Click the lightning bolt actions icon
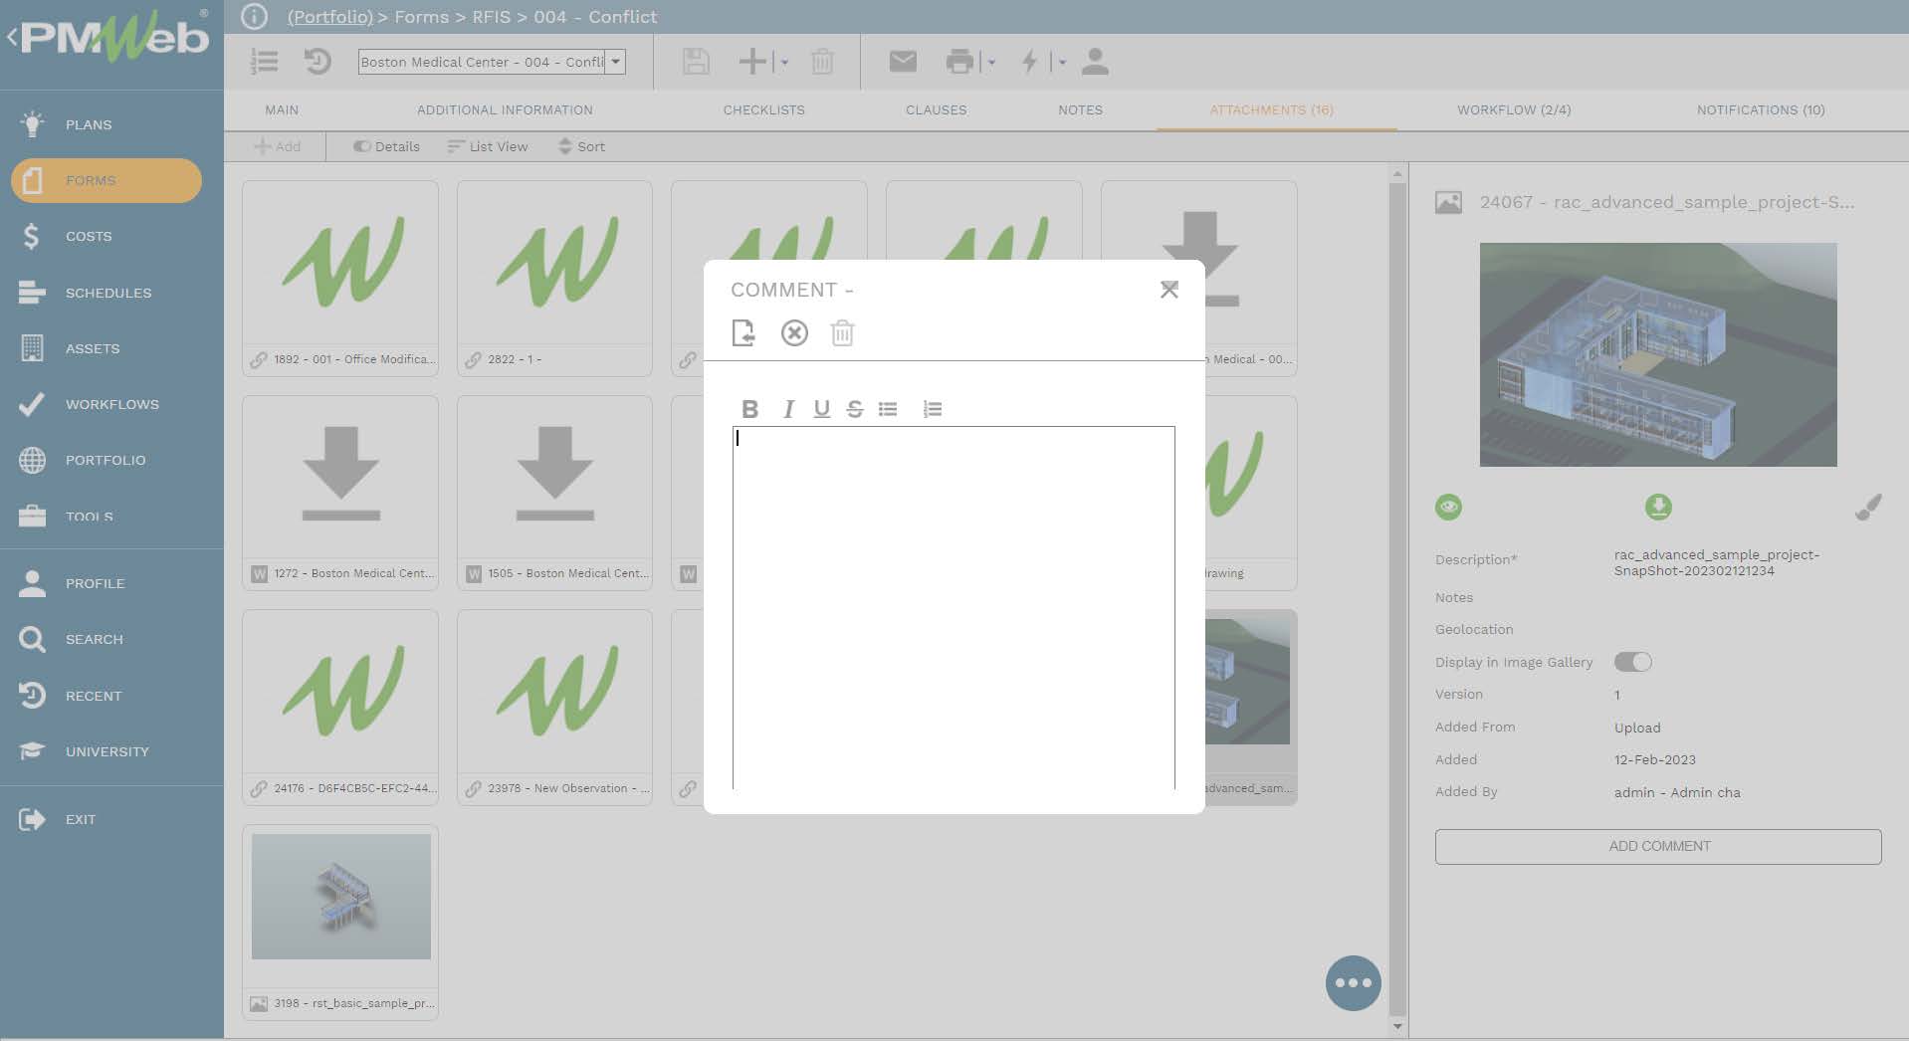This screenshot has width=1909, height=1041. (x=1029, y=62)
